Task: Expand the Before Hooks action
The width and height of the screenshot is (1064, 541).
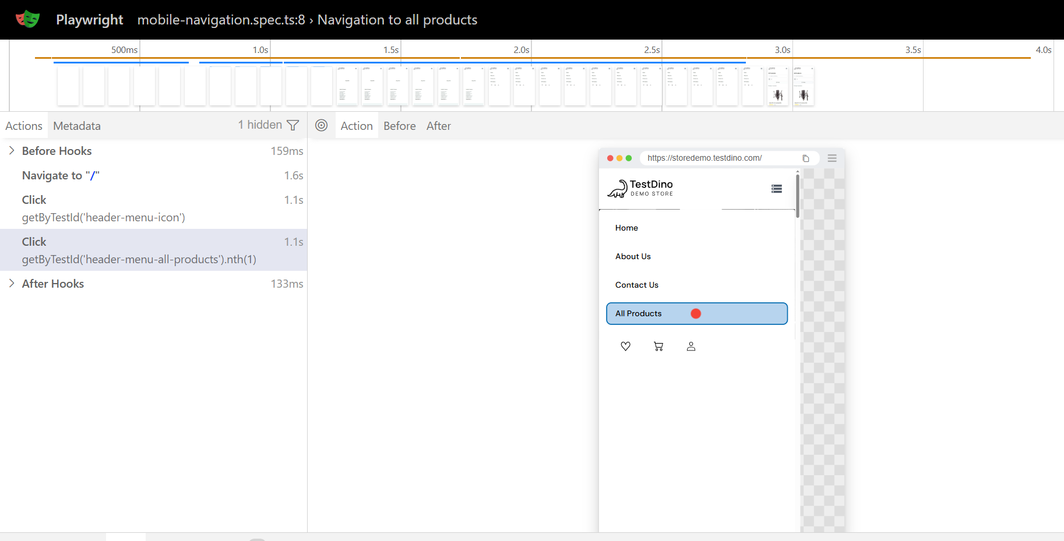Action: [12, 151]
